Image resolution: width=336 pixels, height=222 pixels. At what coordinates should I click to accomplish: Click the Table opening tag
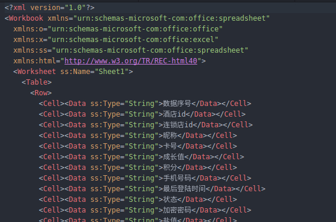tap(37, 82)
